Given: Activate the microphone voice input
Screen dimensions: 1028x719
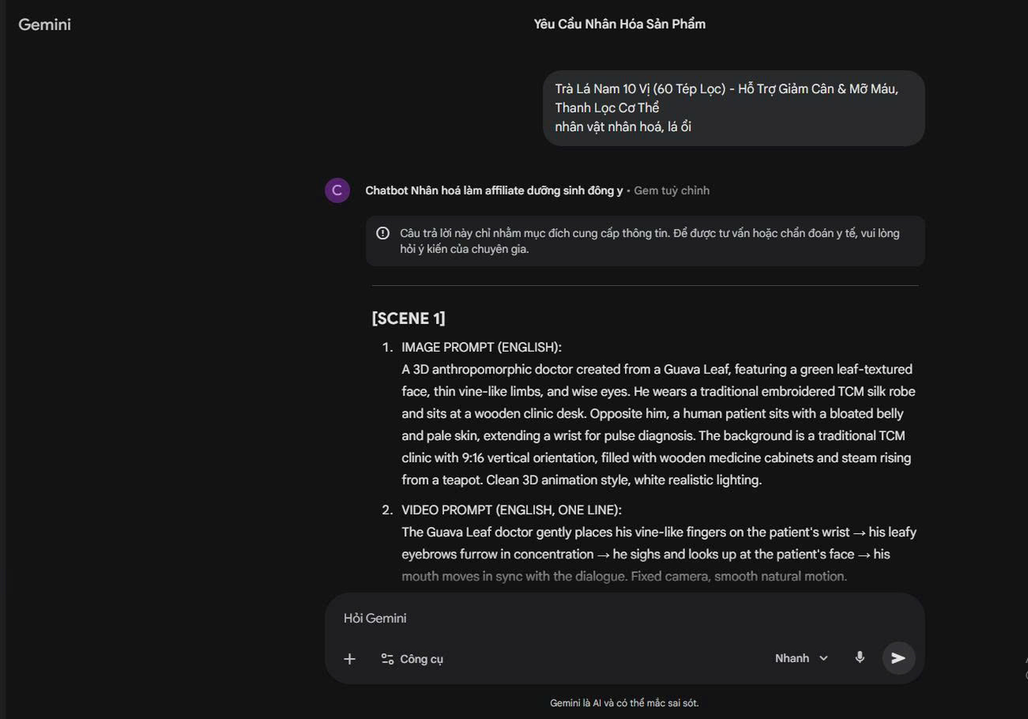Looking at the screenshot, I should 859,657.
